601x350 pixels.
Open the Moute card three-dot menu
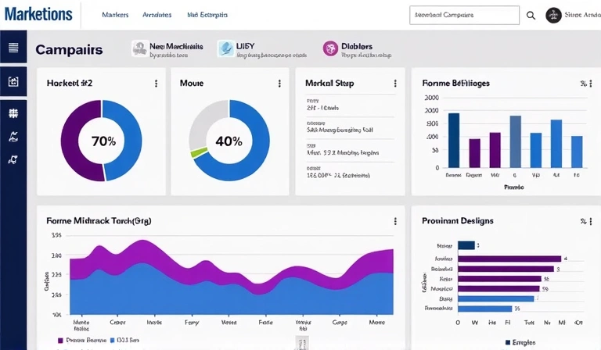point(279,84)
